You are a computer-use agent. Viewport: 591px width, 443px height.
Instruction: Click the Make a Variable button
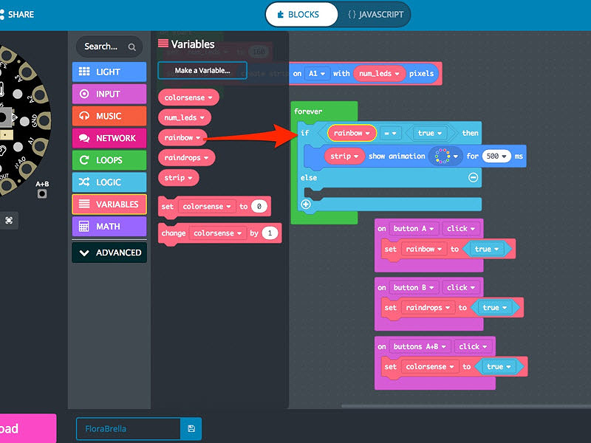click(x=201, y=70)
